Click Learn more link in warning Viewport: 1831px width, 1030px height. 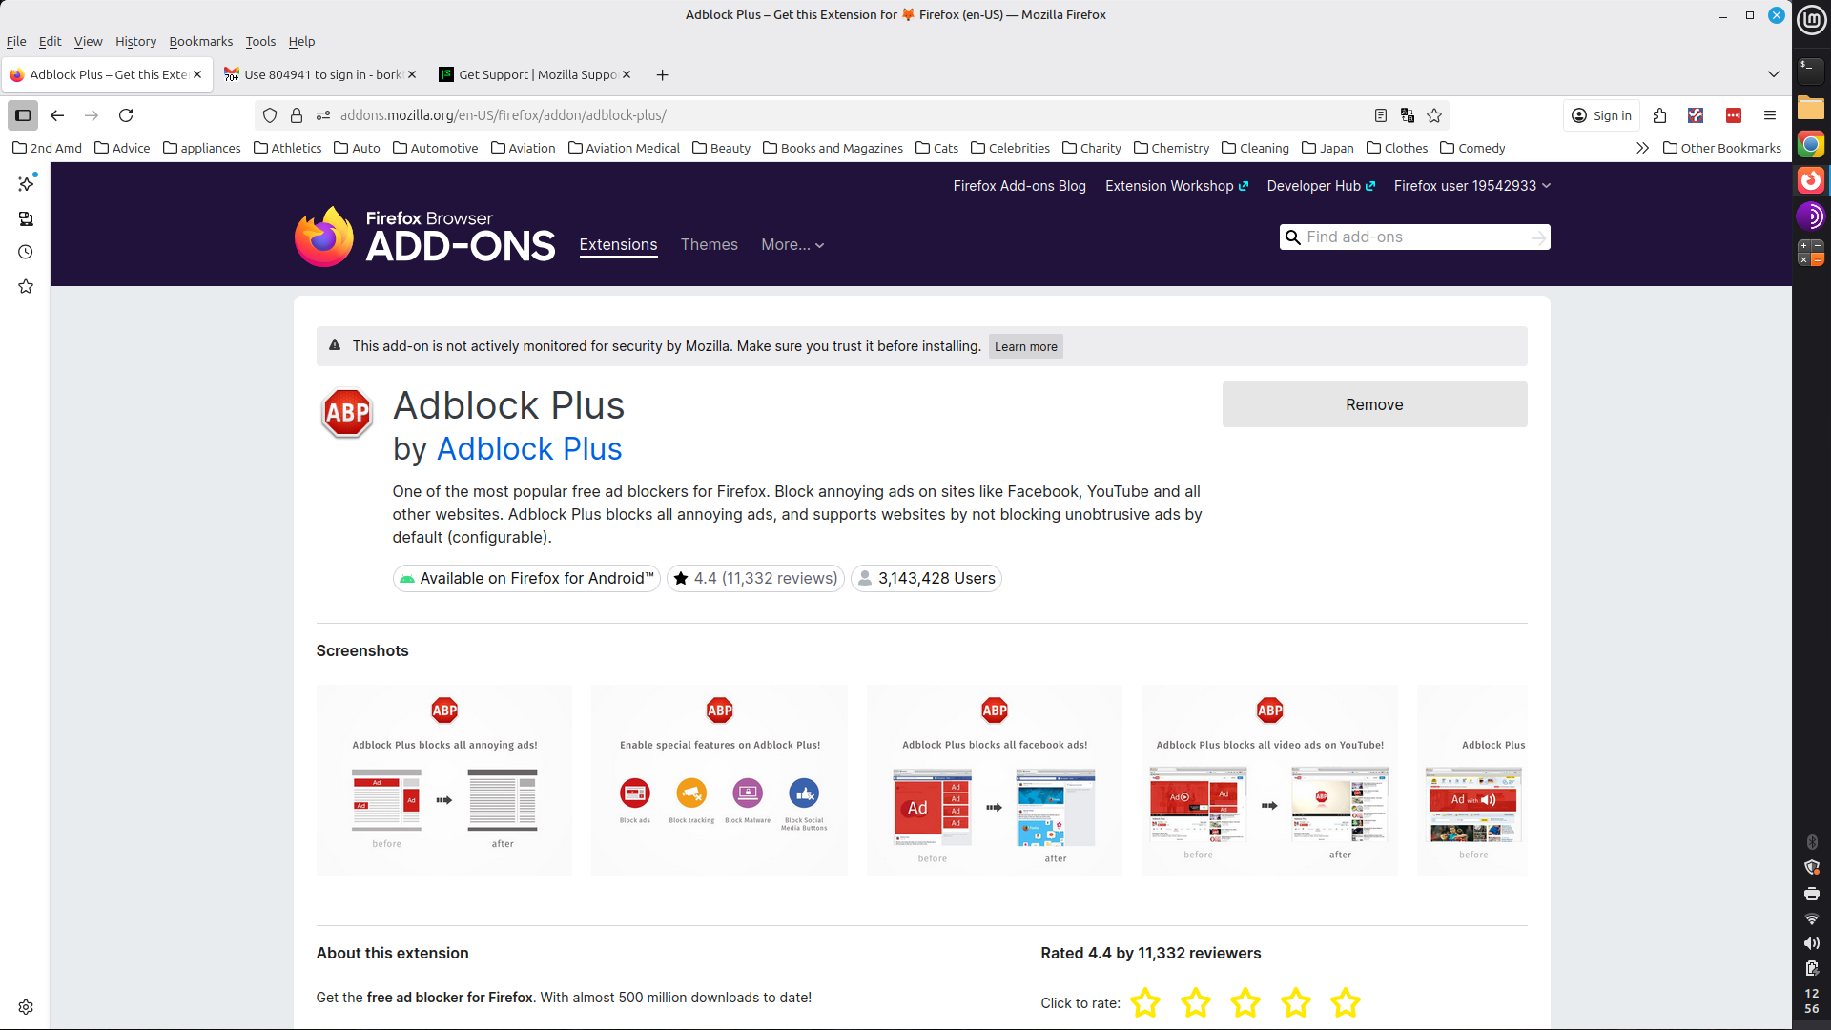click(1025, 347)
